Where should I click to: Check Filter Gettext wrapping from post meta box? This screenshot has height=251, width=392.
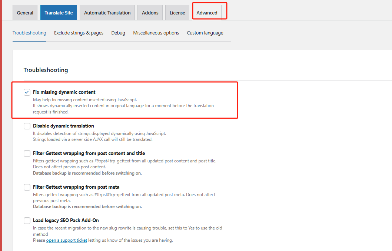click(x=27, y=187)
